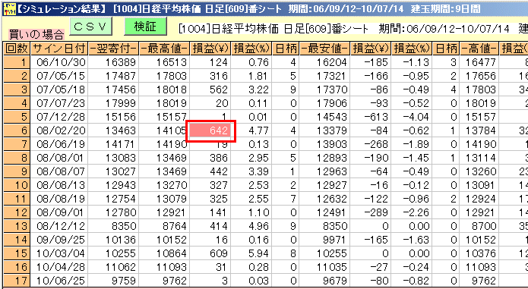
Task: Click the 最高値 column header
Action: [x=164, y=49]
